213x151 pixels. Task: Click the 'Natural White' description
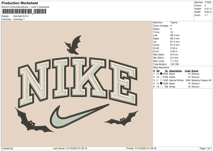tap(176, 80)
